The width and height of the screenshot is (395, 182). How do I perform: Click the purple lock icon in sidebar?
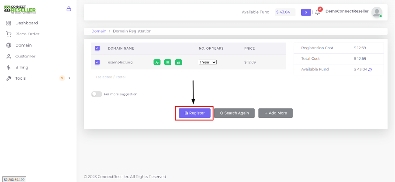[x=69, y=9]
